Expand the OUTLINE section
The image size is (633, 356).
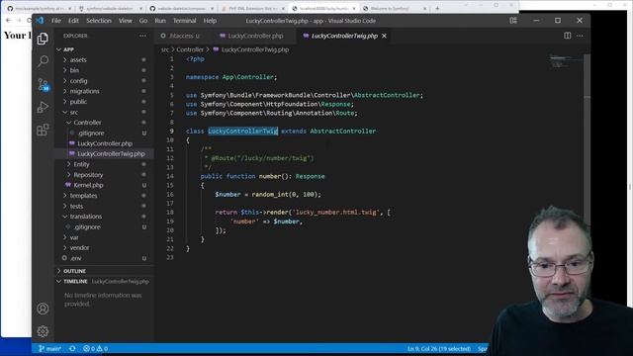click(x=104, y=271)
